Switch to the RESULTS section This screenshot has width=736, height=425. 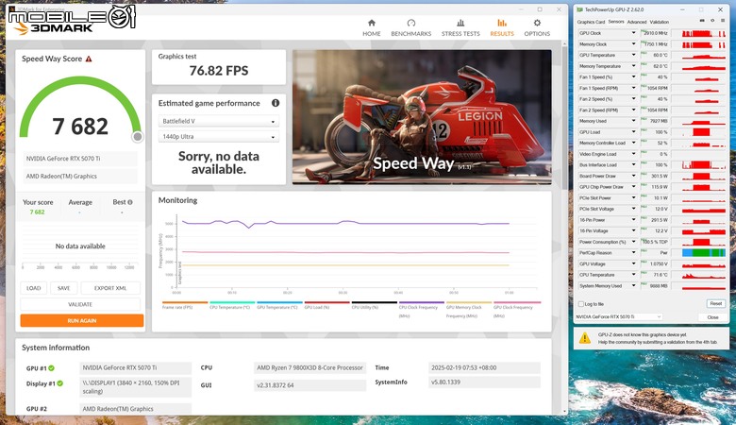tap(502, 27)
